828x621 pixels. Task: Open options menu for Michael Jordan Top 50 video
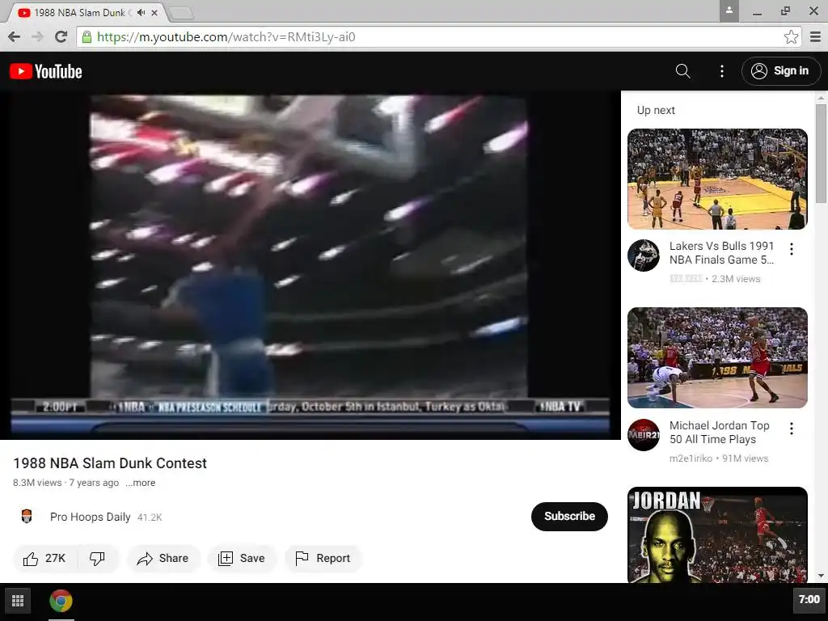click(x=791, y=429)
